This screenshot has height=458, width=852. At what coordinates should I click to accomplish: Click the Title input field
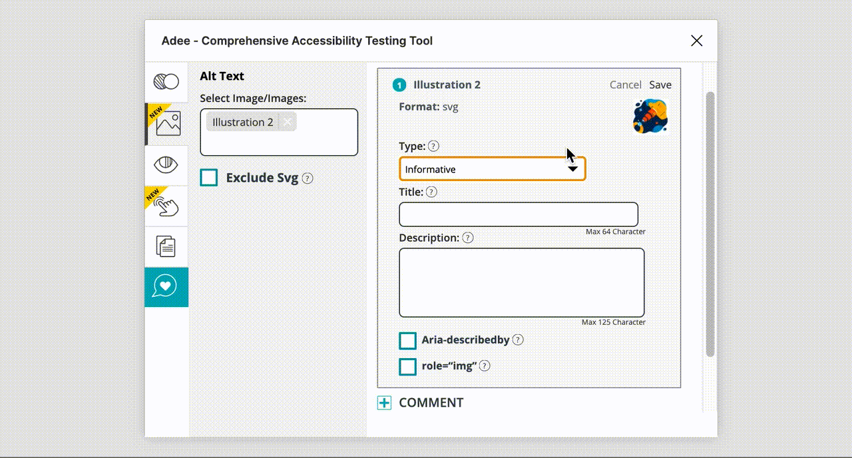click(x=518, y=214)
